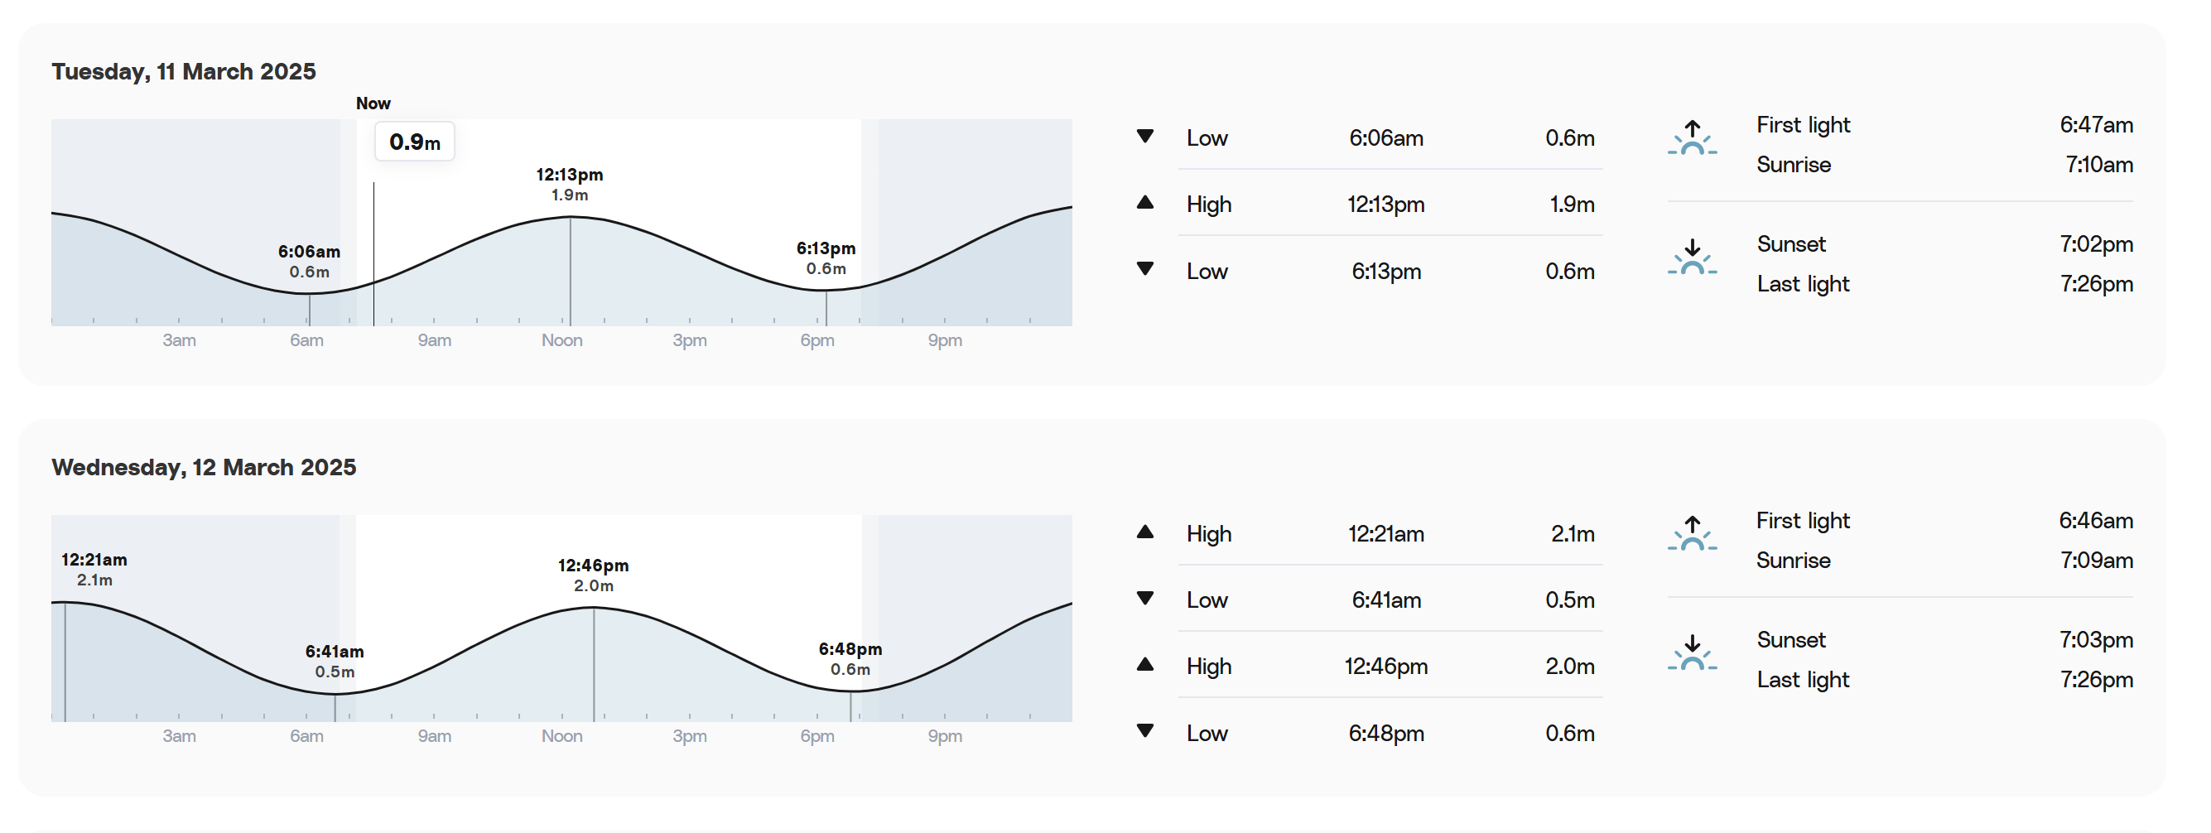Click the 12:46pm 2.0m peak on Wednesday's chart
2211x833 pixels.
point(593,575)
